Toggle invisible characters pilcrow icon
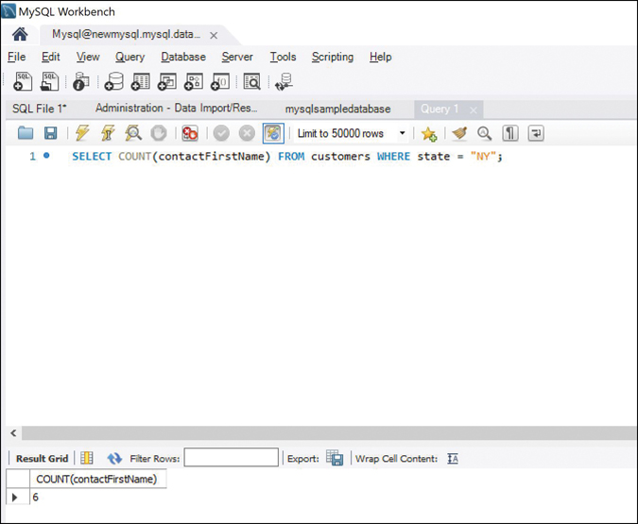Screen dimensions: 638x524 510,133
